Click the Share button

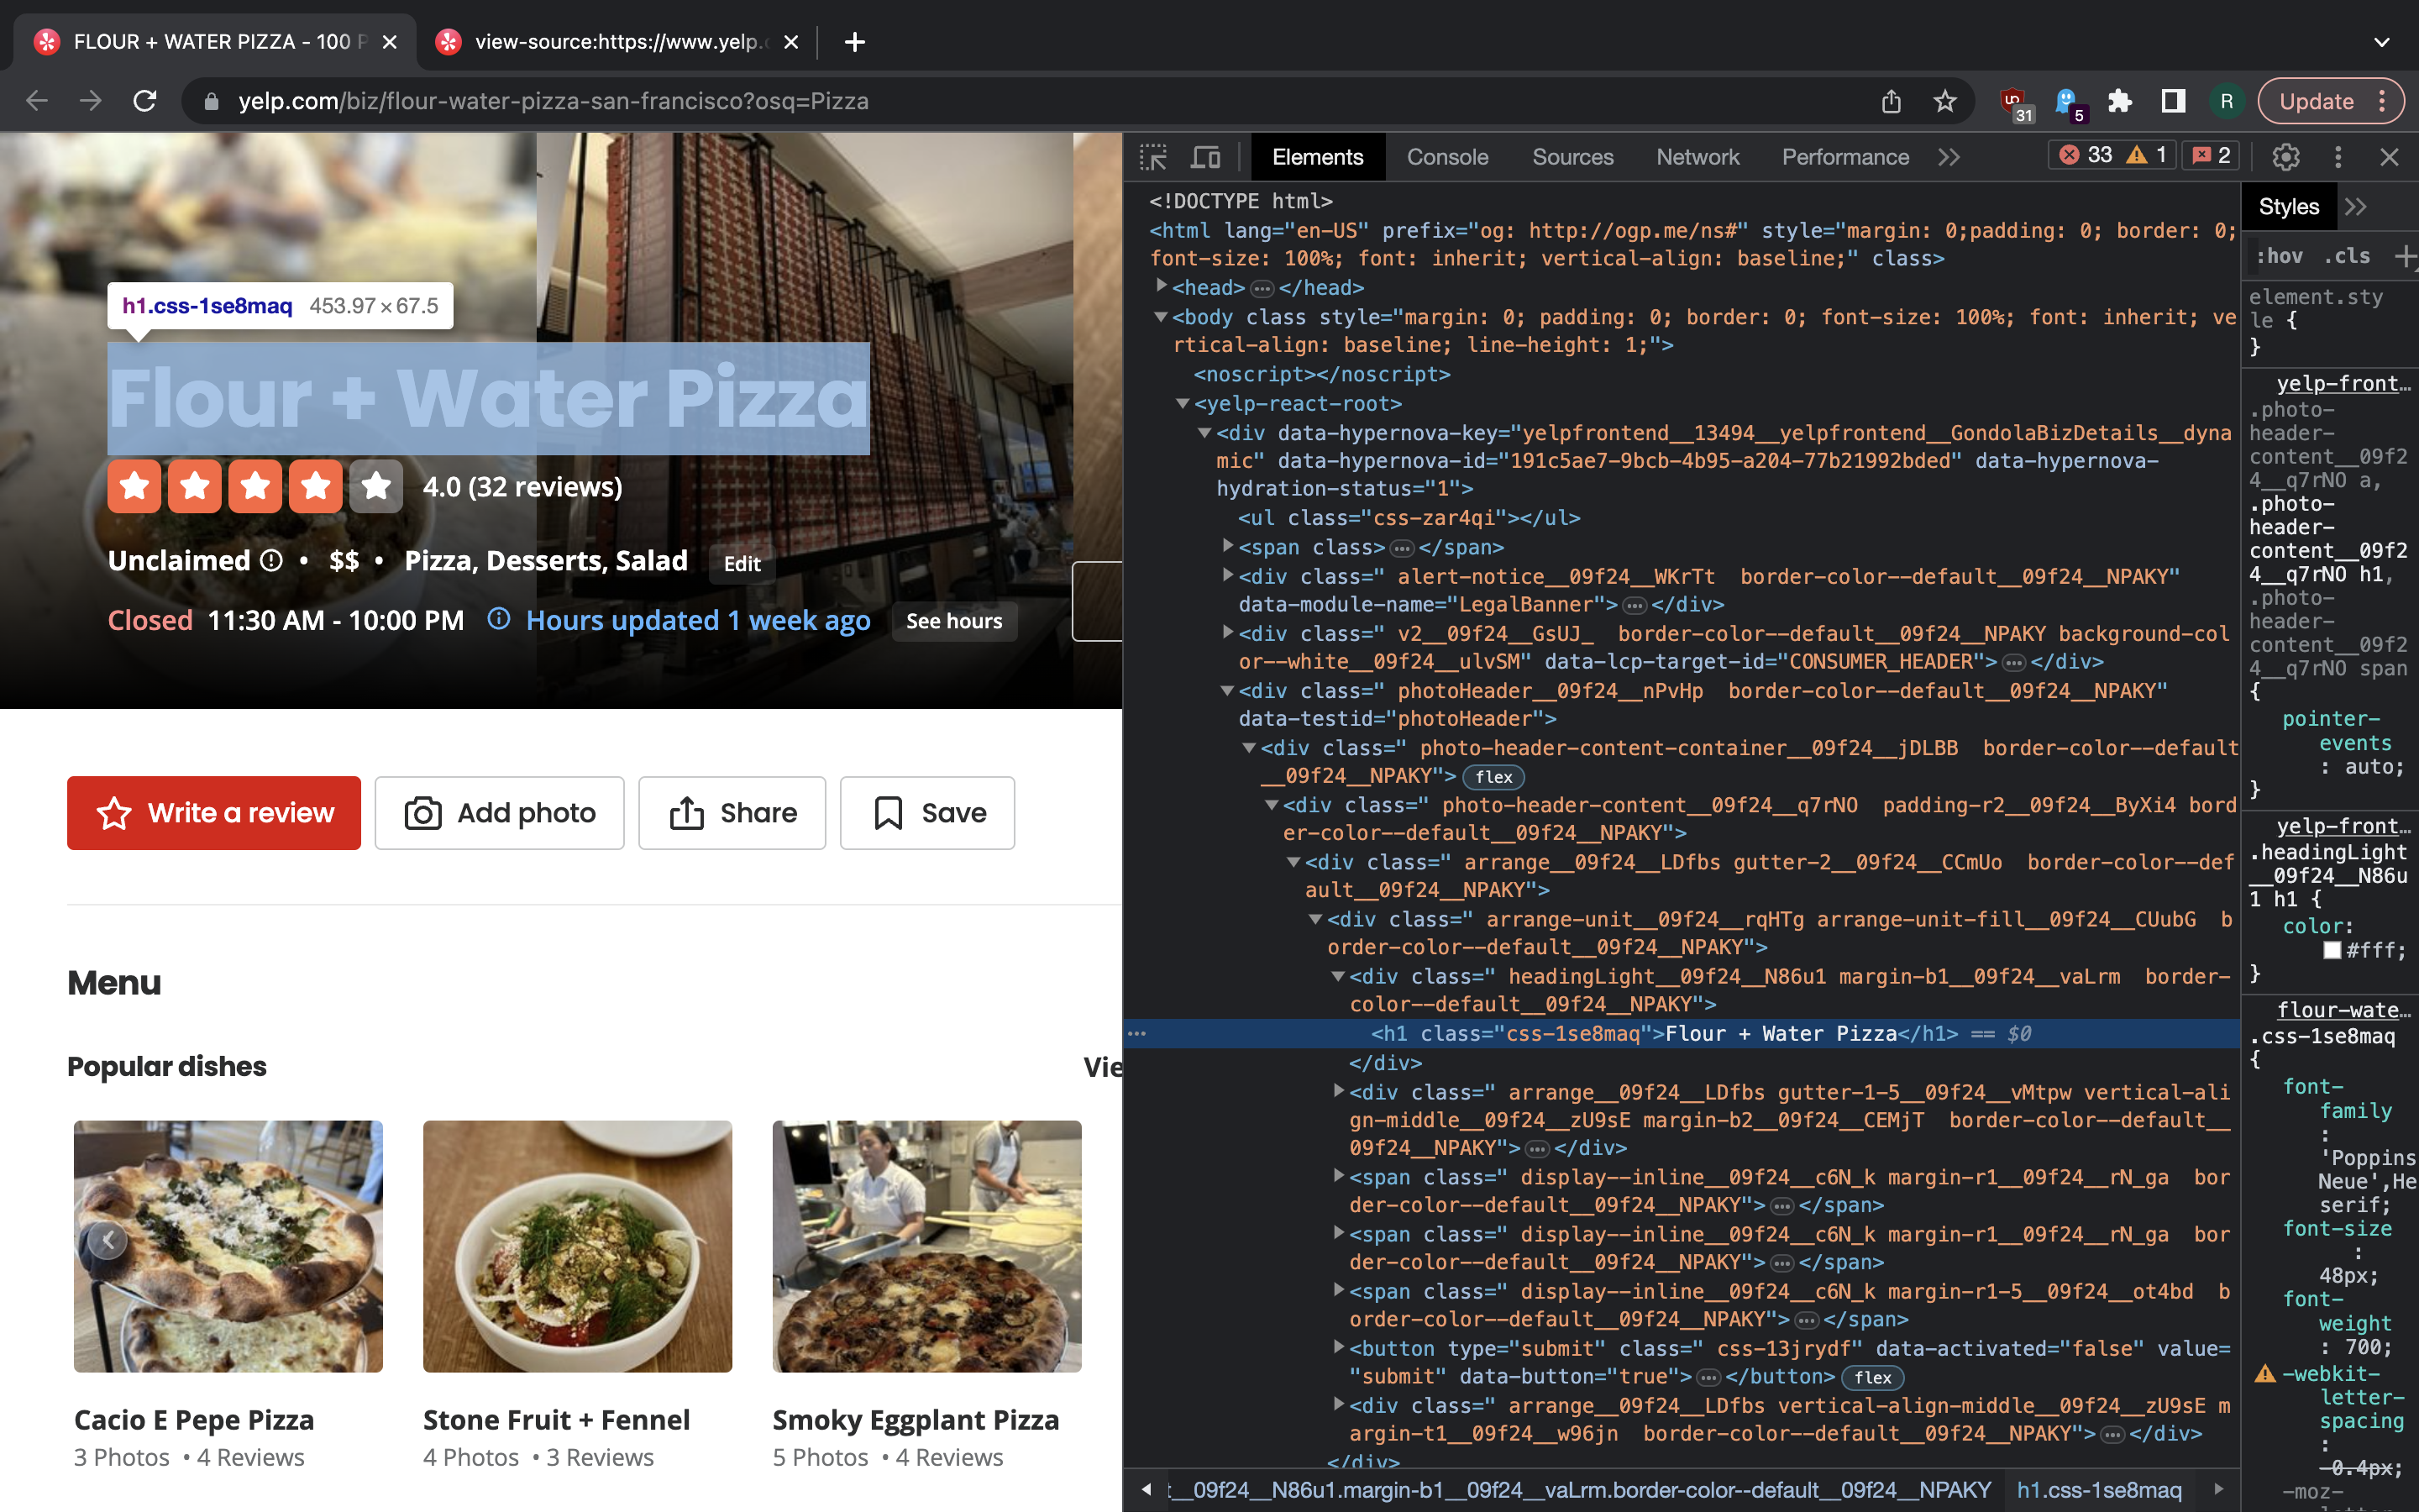pyautogui.click(x=732, y=813)
